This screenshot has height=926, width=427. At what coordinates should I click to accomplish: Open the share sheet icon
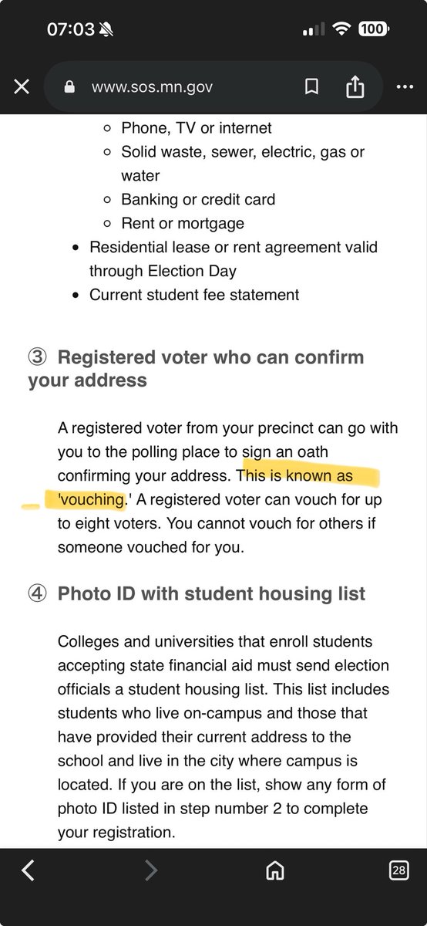pos(355,86)
